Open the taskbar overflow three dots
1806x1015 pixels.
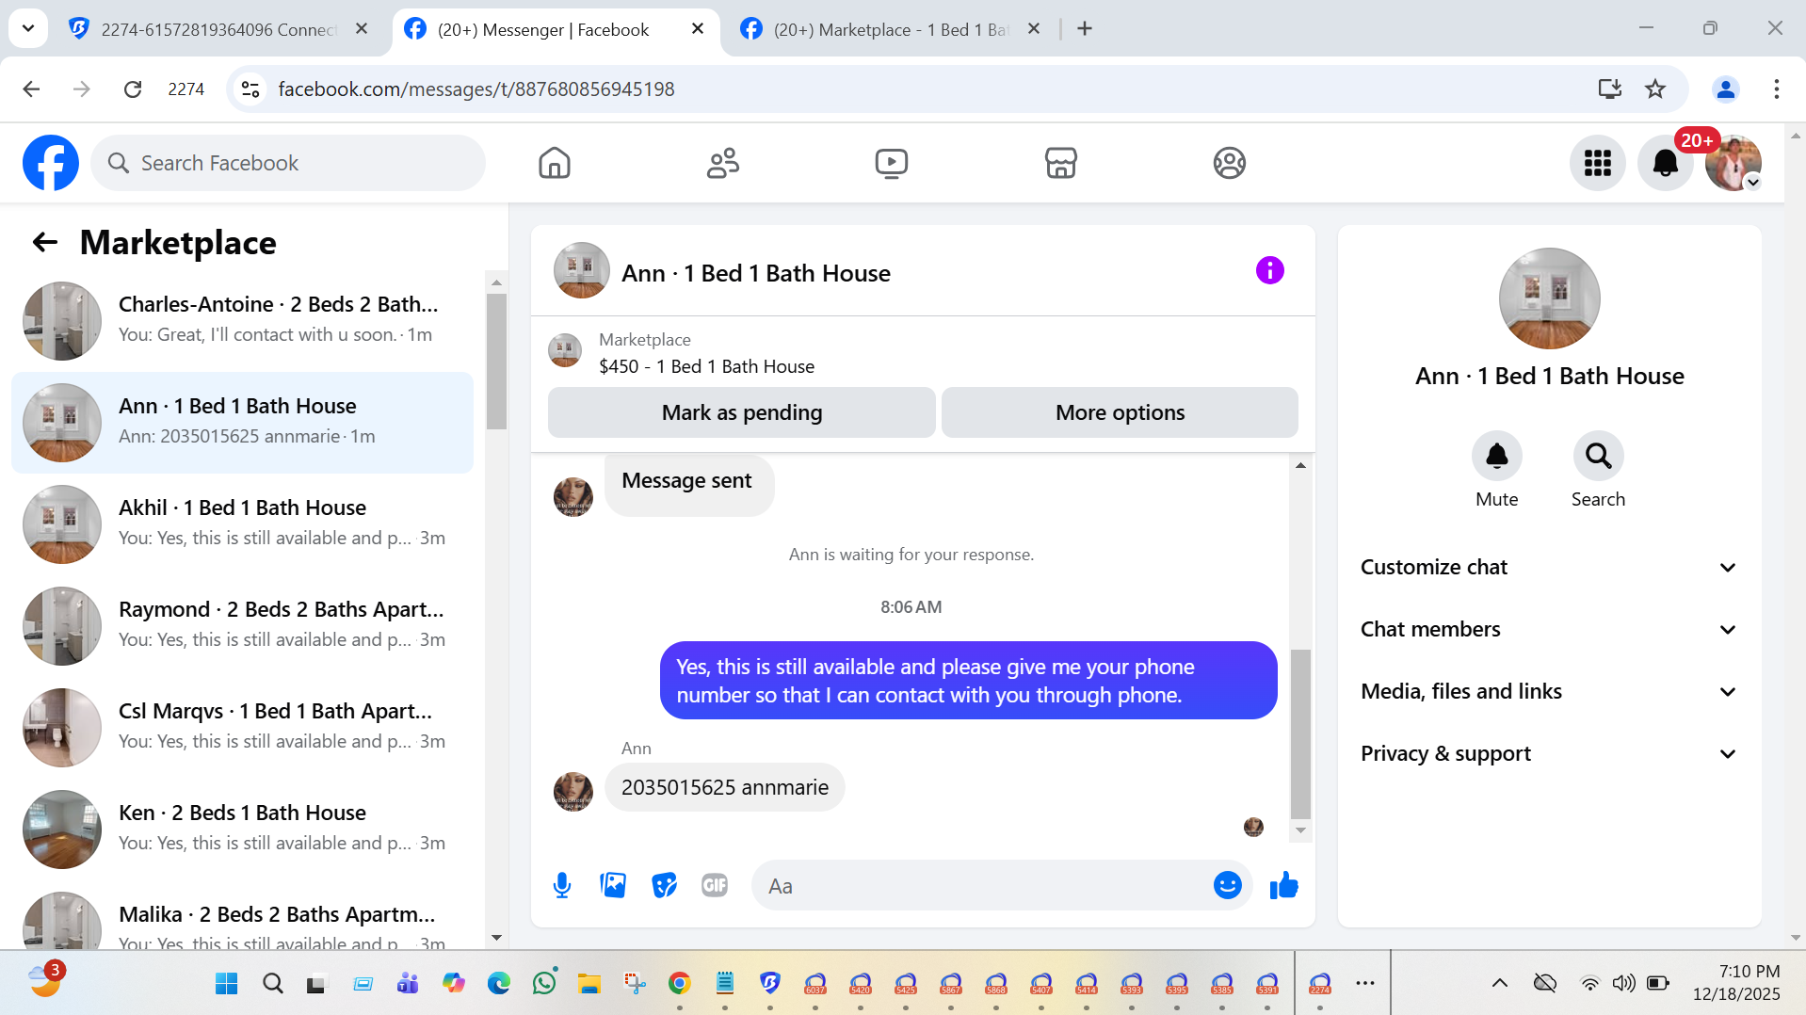coord(1365,984)
